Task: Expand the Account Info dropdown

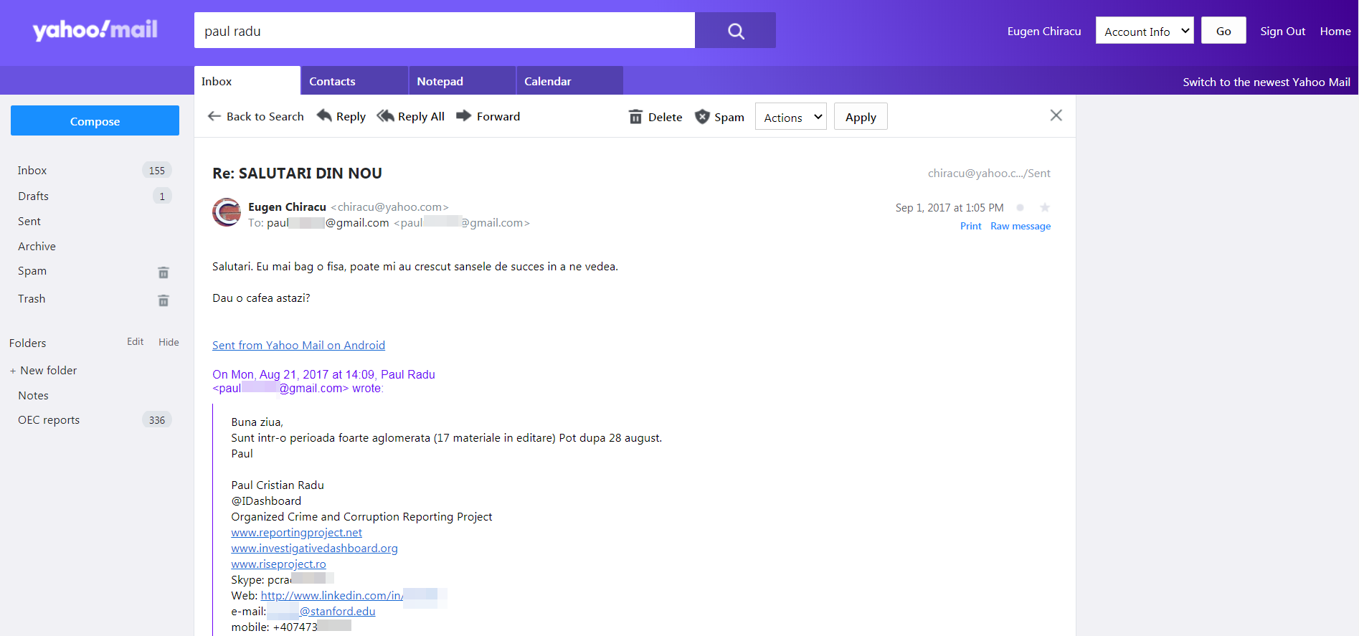Action: 1145,31
